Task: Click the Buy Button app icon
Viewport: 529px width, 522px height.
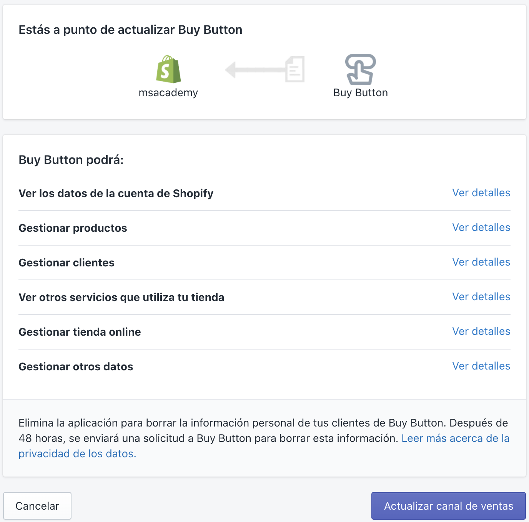Action: click(x=360, y=69)
